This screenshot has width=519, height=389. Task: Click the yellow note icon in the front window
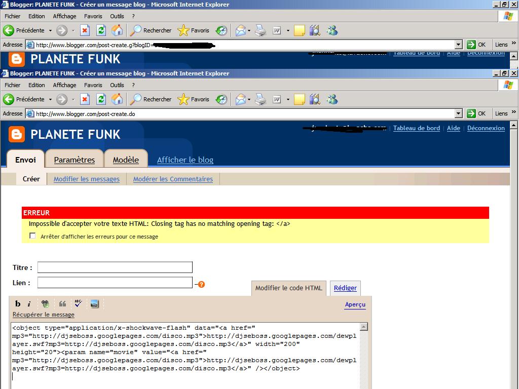[x=299, y=99]
